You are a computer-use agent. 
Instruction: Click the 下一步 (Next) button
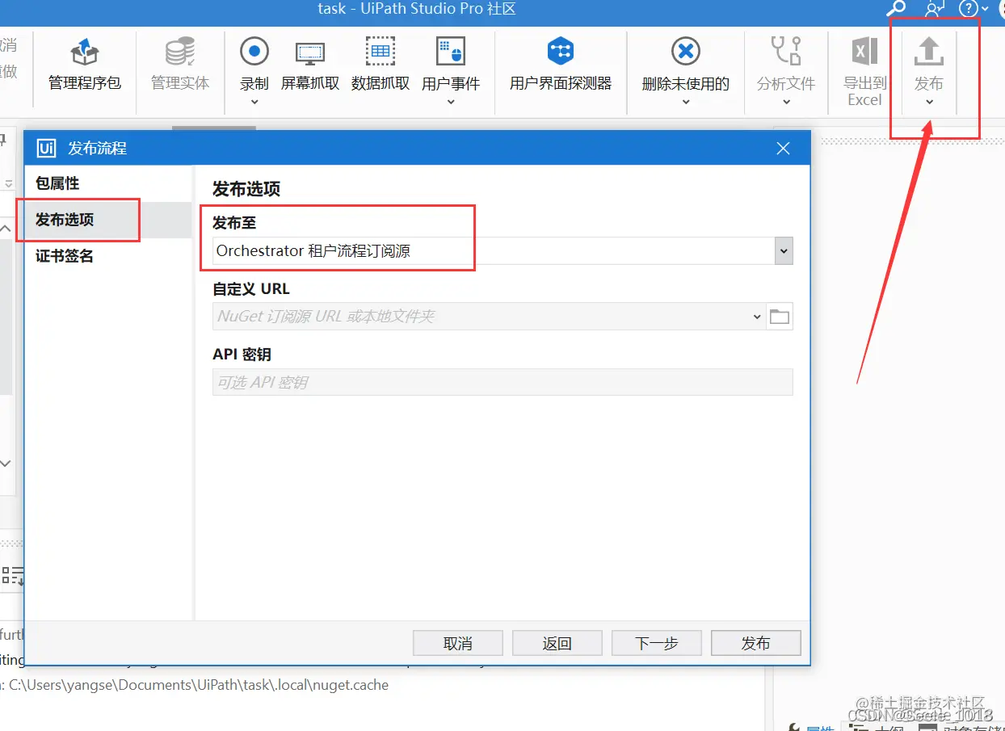(656, 643)
